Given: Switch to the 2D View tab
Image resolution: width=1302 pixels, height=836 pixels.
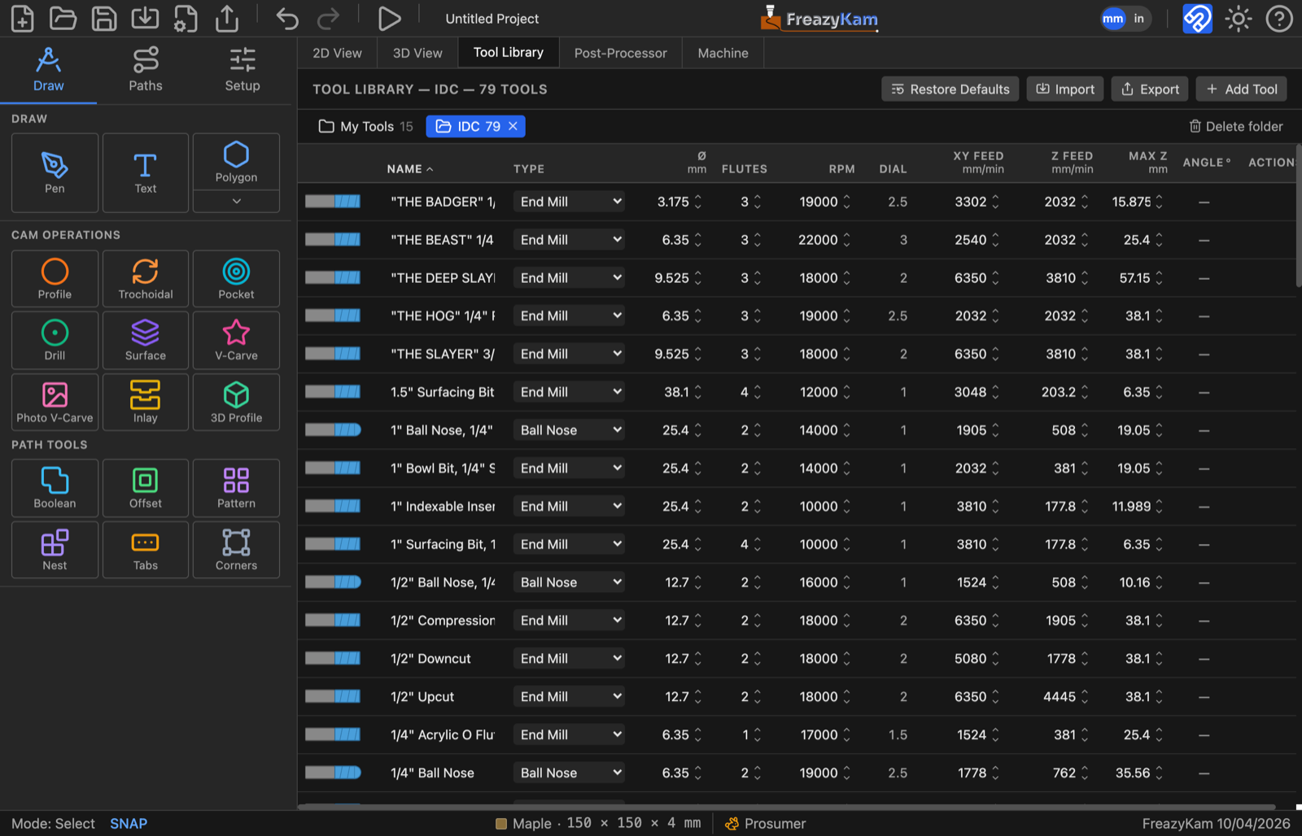Looking at the screenshot, I should [x=337, y=53].
